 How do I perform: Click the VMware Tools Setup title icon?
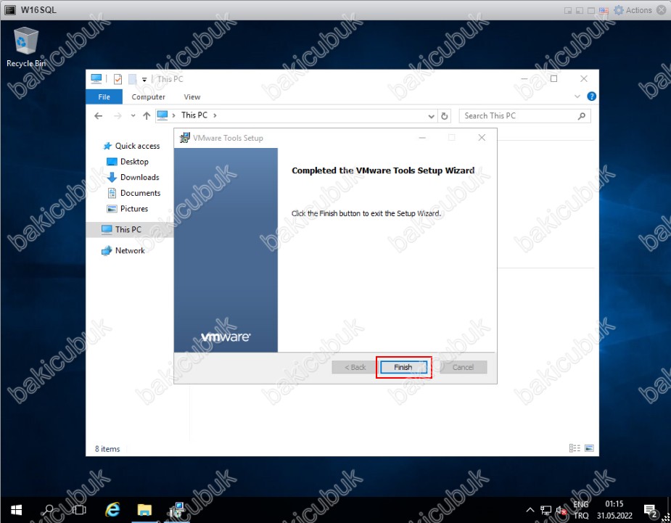point(185,138)
